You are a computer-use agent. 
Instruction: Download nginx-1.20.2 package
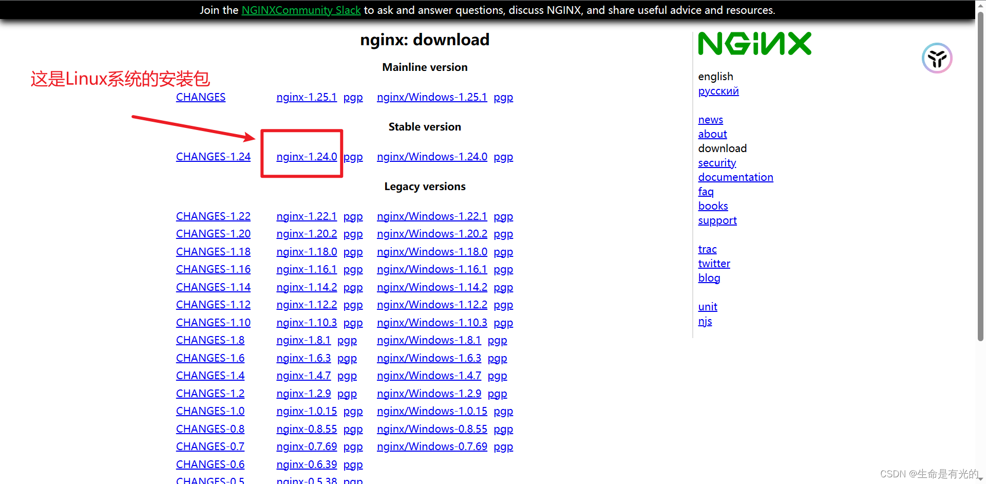307,234
